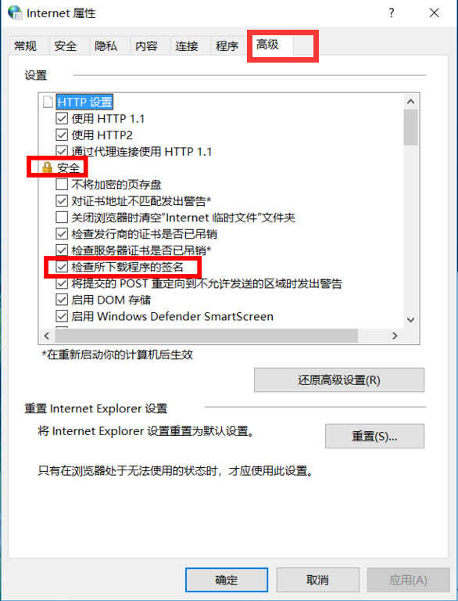Click the horizontal scroll left arrow

[x=47, y=336]
